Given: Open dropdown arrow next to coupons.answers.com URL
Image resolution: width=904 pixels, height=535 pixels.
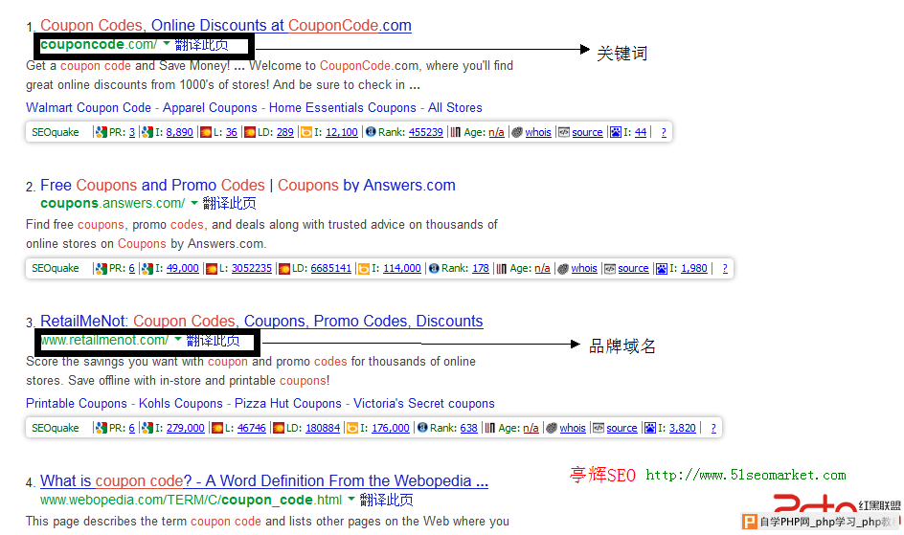Looking at the screenshot, I should tap(194, 203).
